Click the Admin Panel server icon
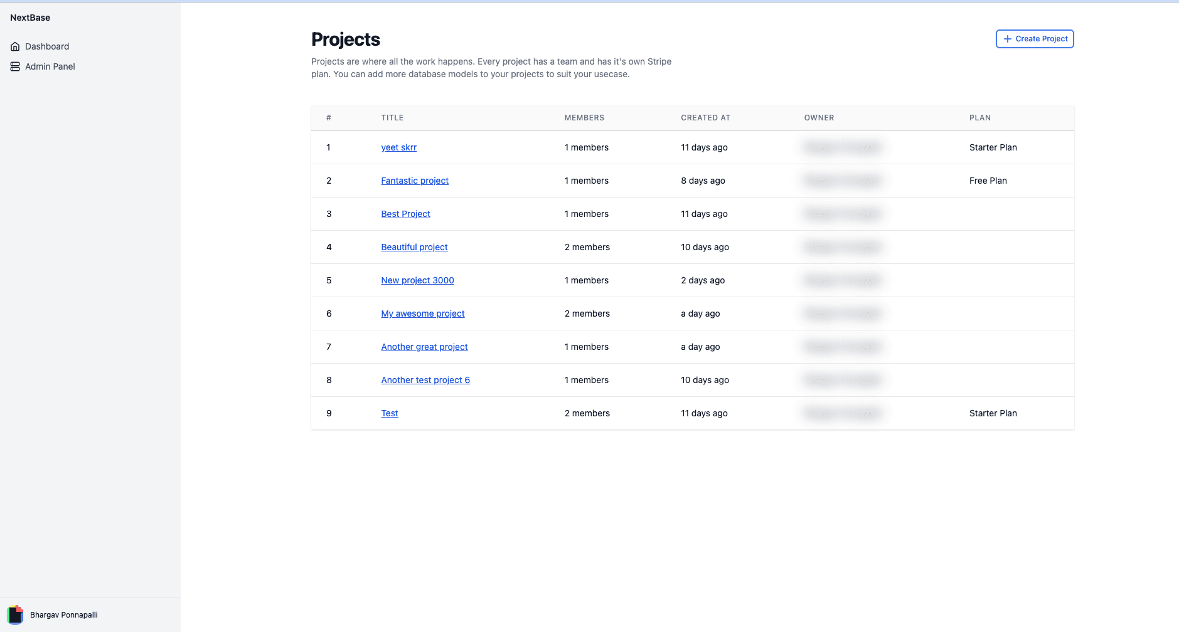The width and height of the screenshot is (1179, 632). pyautogui.click(x=15, y=66)
